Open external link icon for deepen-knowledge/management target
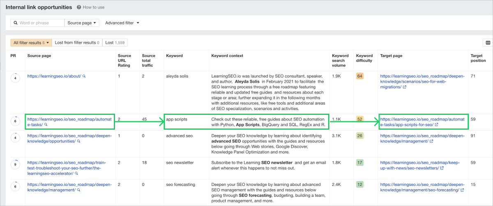 pos(431,141)
